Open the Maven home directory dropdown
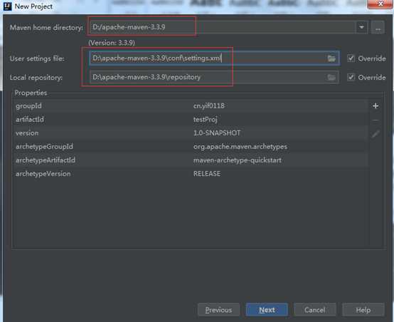The width and height of the screenshot is (394, 322). point(361,27)
